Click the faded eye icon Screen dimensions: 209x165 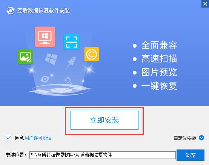[45, 79]
